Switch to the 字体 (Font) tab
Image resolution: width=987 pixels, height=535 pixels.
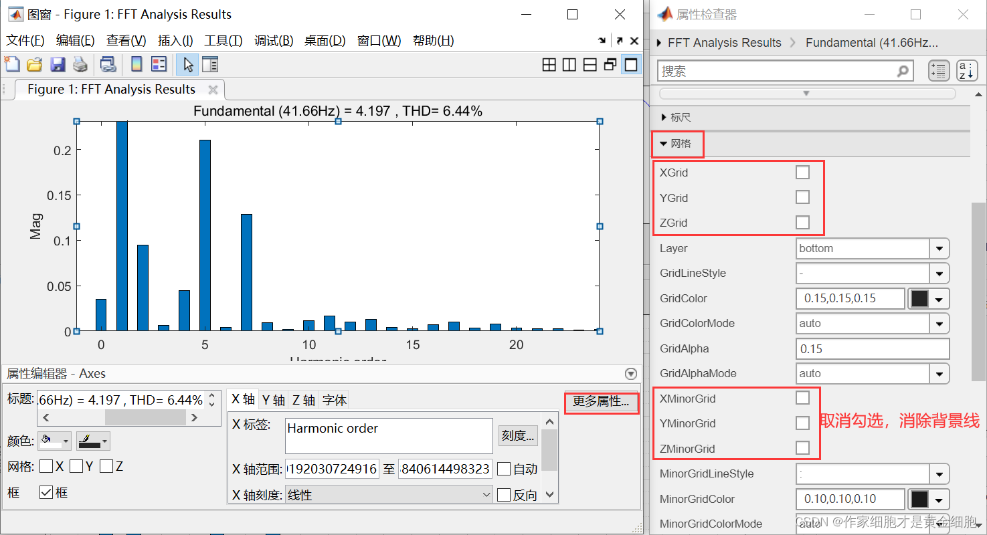click(x=335, y=400)
